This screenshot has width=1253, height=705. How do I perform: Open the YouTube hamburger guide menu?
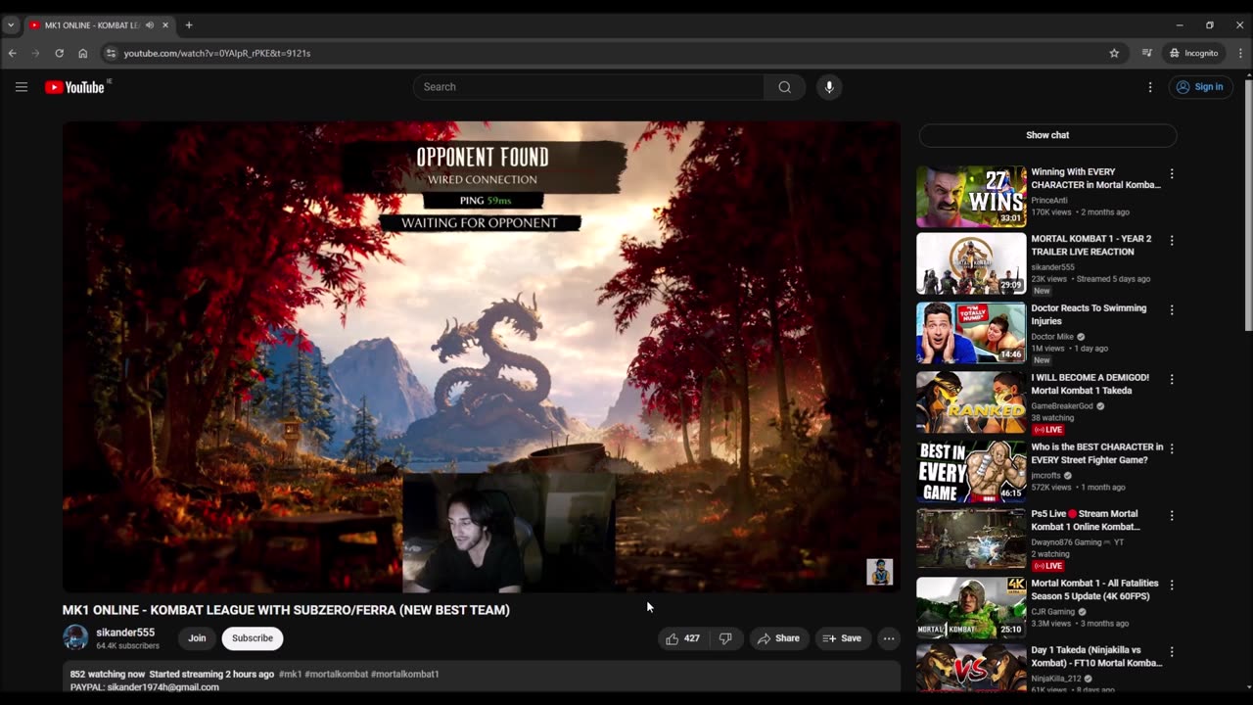22,87
